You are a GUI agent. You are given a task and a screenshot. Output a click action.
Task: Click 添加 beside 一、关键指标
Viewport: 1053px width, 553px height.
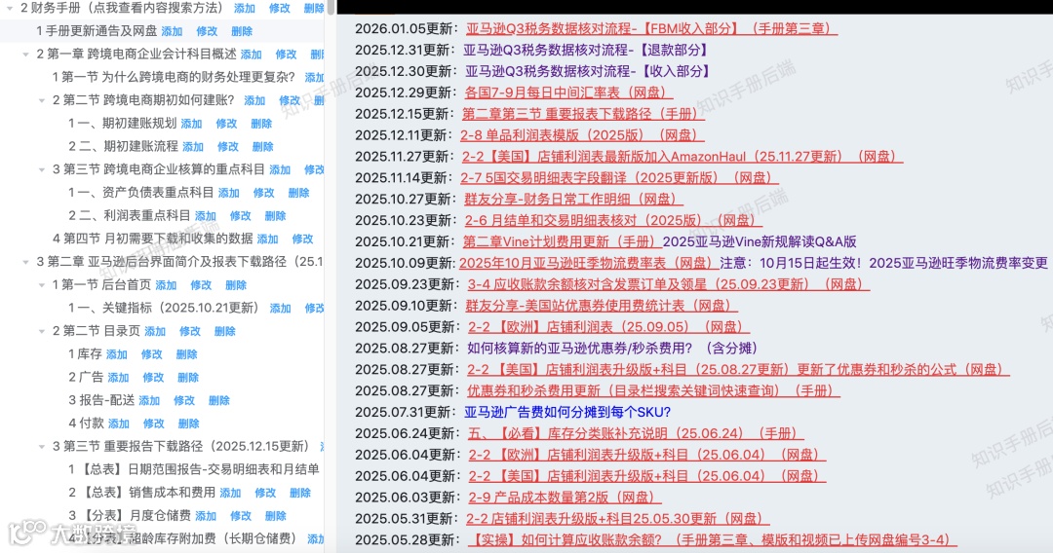coord(280,309)
